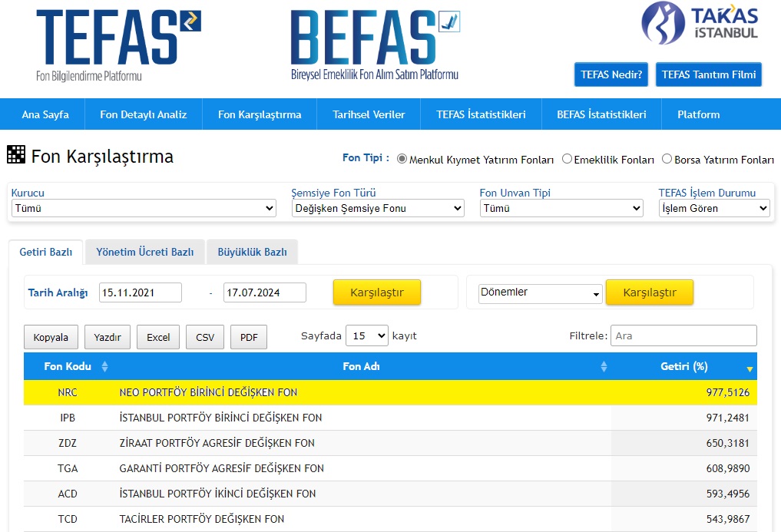
Task: Select İSTANBUL PORTFÖY BİRİNCİ DEĞİŞKEN FON
Action: click(x=220, y=418)
